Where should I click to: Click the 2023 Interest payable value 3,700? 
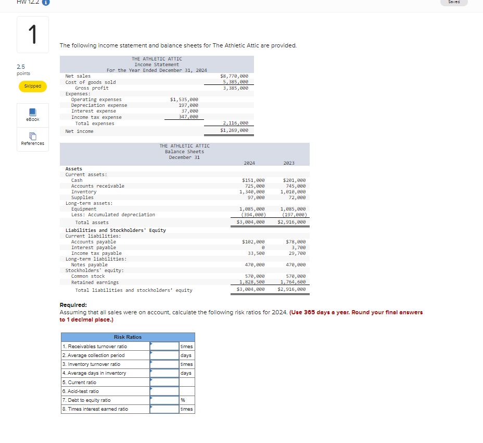(298, 248)
